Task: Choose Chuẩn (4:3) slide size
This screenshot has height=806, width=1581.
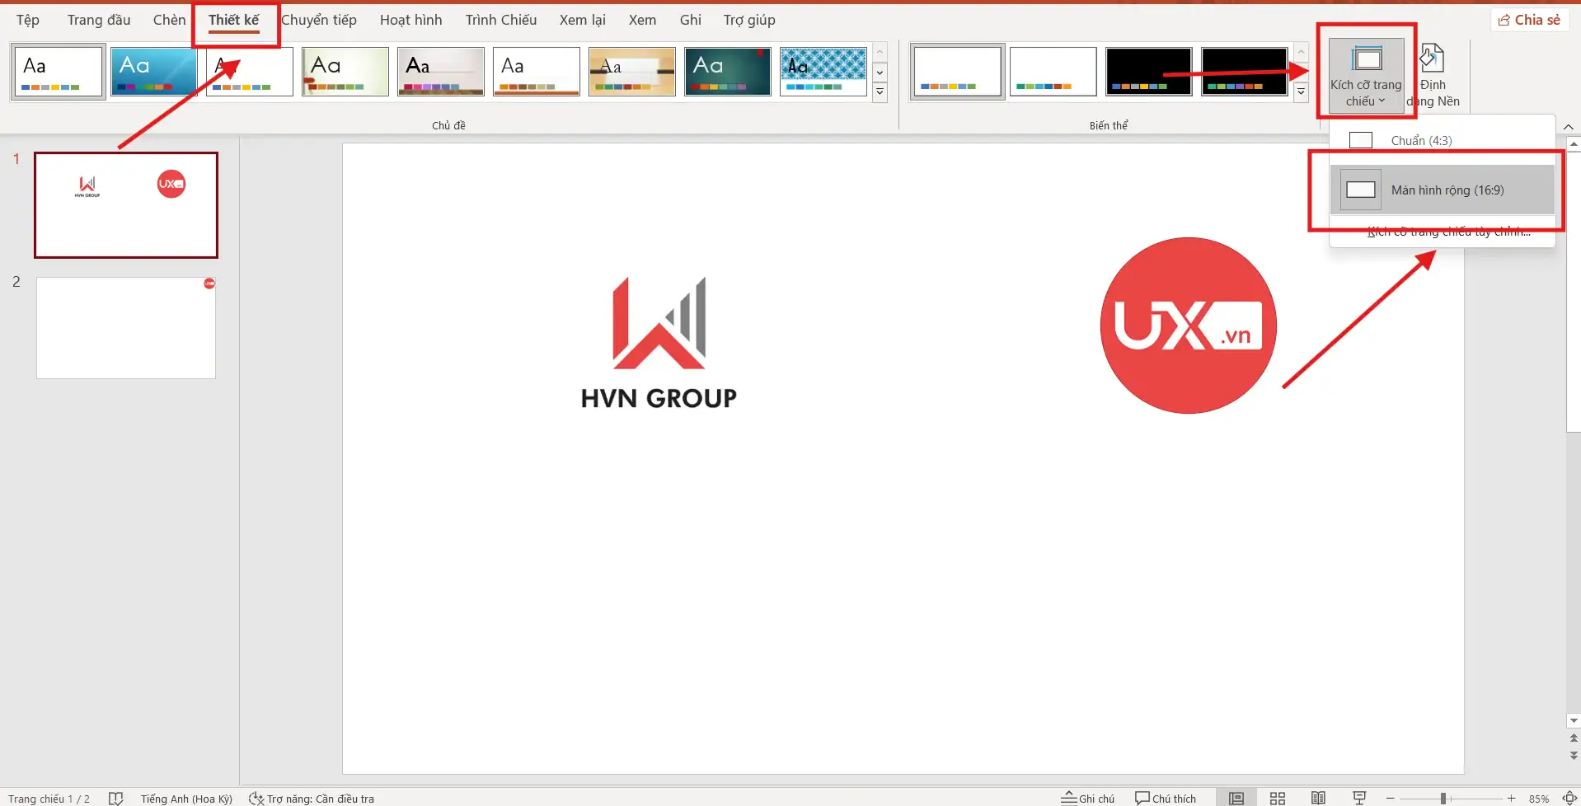Action: [1443, 140]
